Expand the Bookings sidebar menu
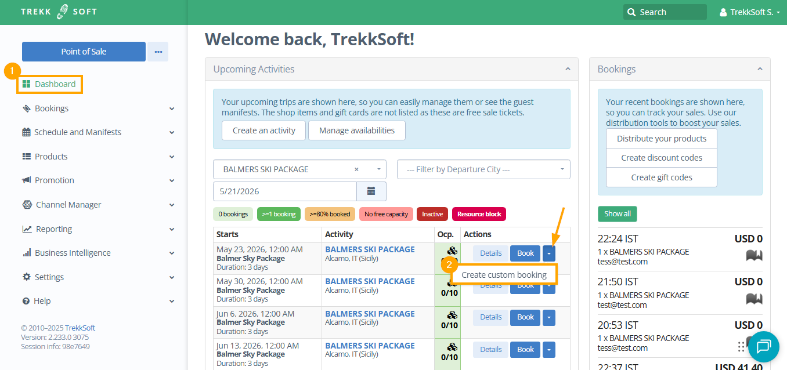787x370 pixels. tap(172, 108)
